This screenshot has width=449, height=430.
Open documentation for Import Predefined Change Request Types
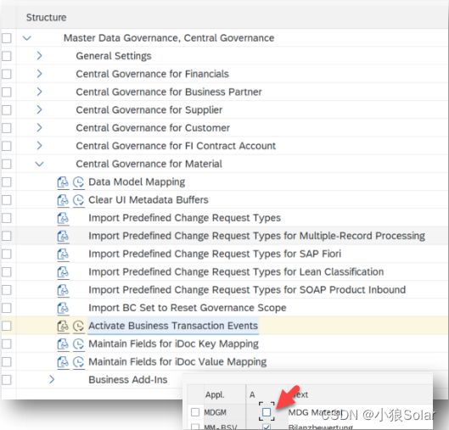coord(63,218)
